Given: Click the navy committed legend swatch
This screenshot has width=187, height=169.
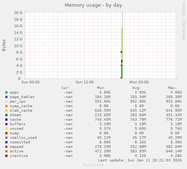Looking at the screenshot, I should click(x=6, y=142).
